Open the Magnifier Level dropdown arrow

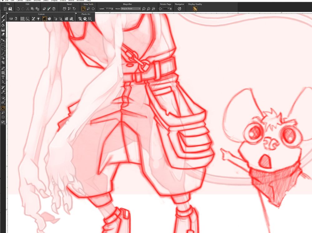[112, 9]
